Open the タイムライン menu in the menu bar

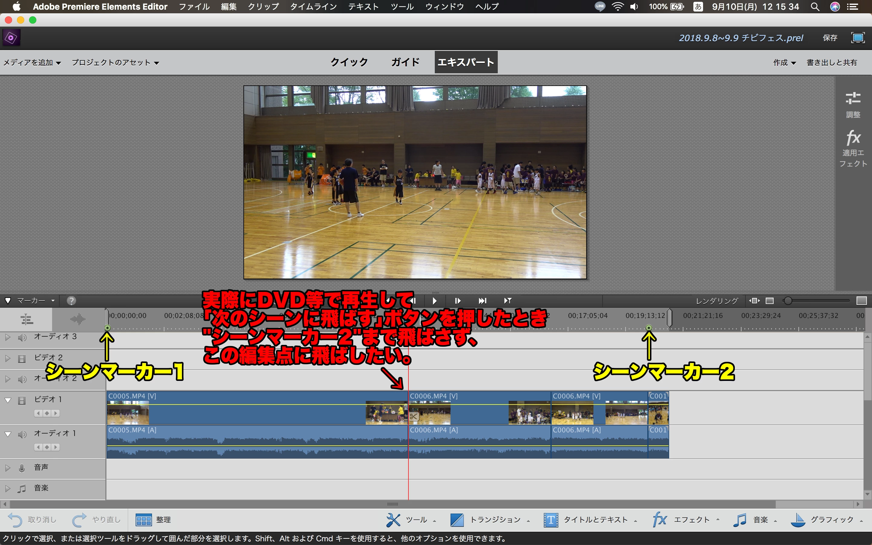[x=313, y=6]
